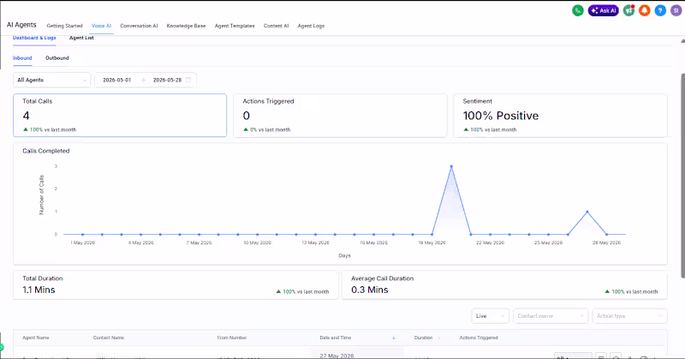Open the Agent List tab

81,38
